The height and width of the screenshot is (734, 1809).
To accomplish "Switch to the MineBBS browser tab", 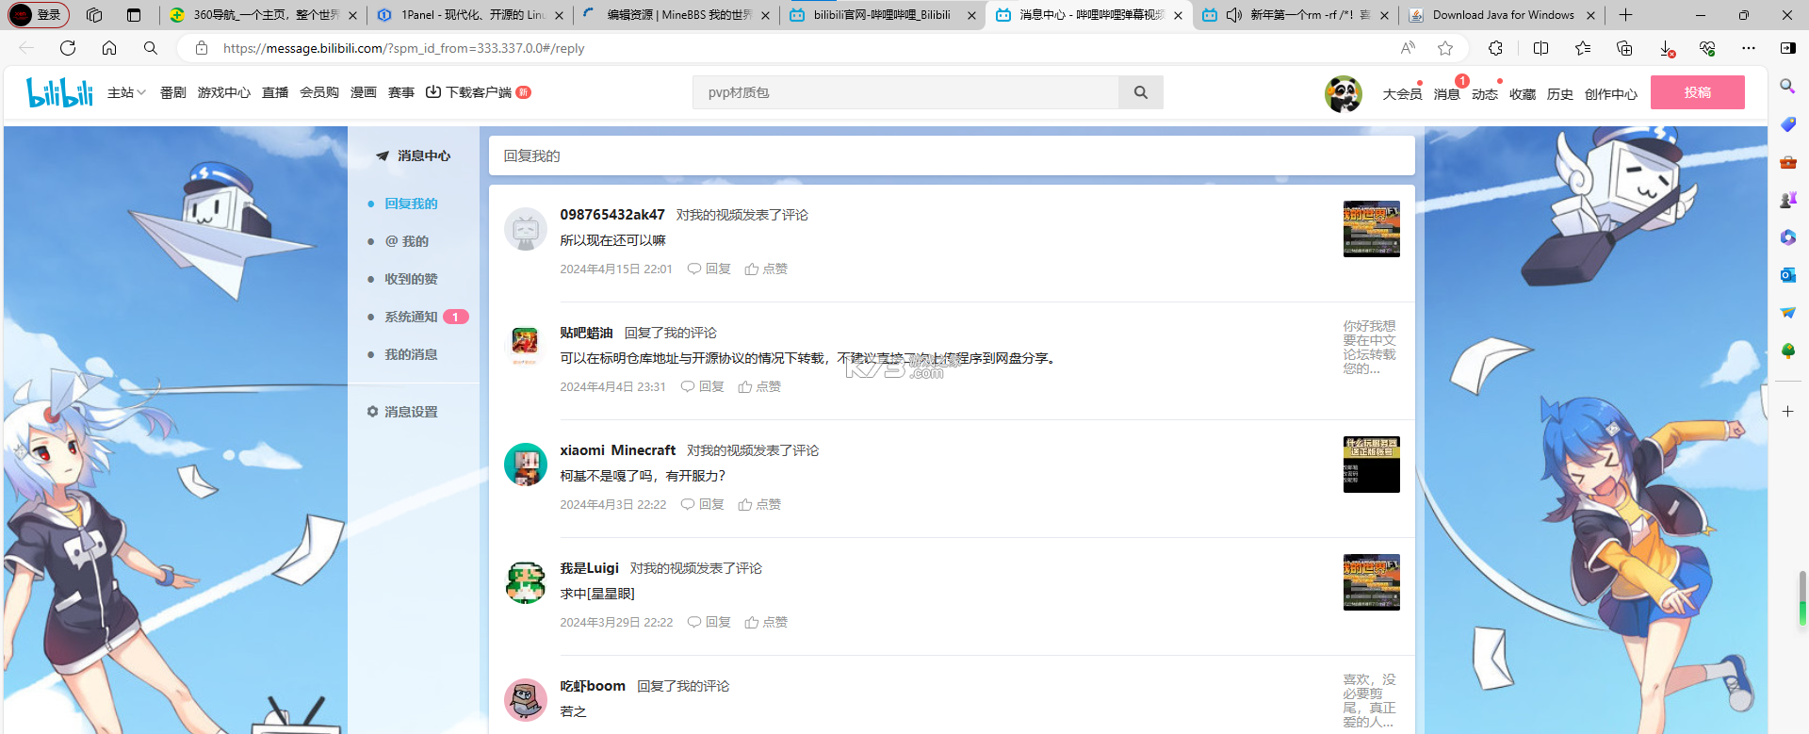I will (676, 15).
